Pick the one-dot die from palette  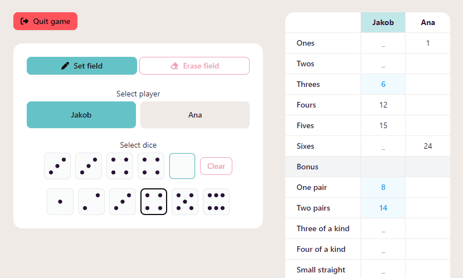point(60,202)
